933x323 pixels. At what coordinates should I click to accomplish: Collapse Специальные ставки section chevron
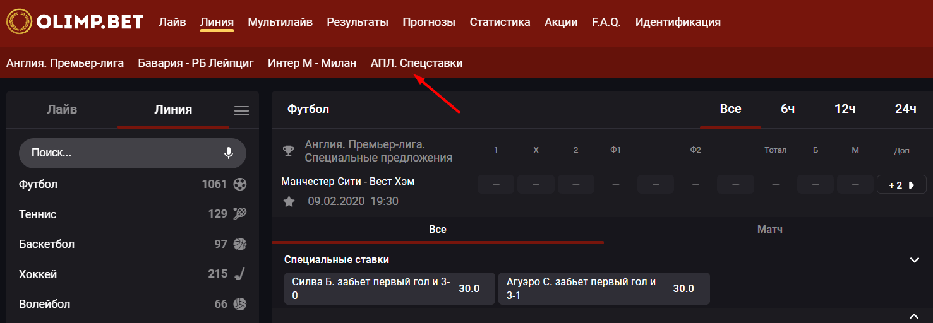[914, 260]
